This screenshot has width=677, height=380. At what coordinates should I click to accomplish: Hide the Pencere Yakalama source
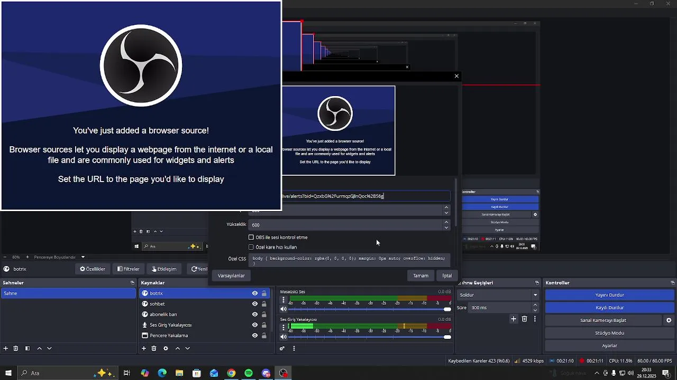(x=255, y=336)
